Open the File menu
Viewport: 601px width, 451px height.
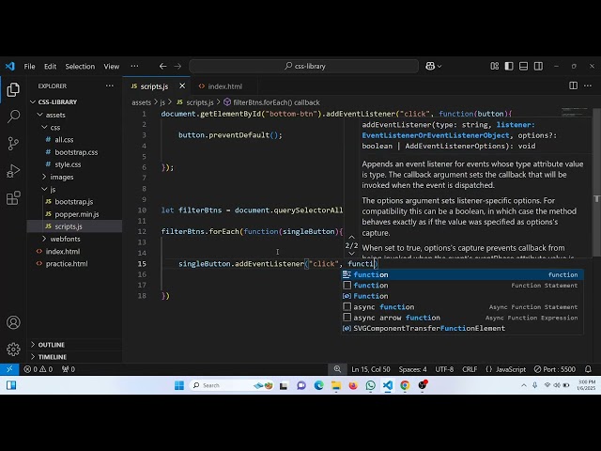(29, 67)
